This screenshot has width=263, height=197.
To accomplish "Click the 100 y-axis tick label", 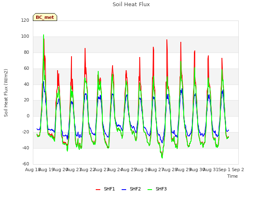I will click(x=25, y=37).
